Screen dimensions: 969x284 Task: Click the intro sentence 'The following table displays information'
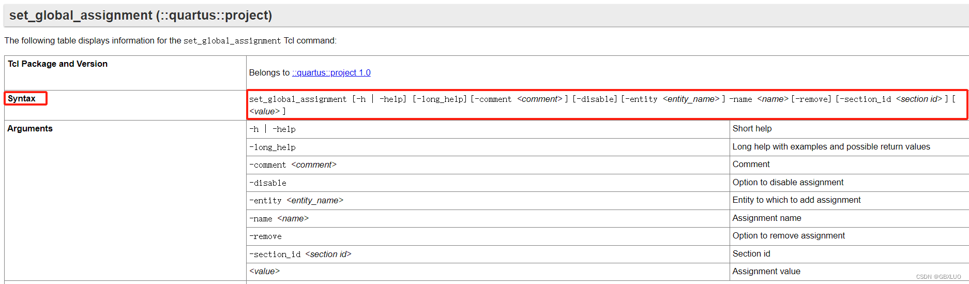point(170,40)
